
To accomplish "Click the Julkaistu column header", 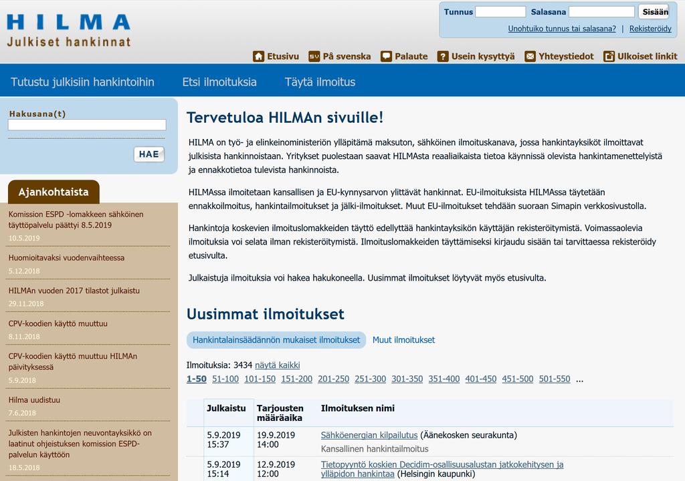I will 226,408.
